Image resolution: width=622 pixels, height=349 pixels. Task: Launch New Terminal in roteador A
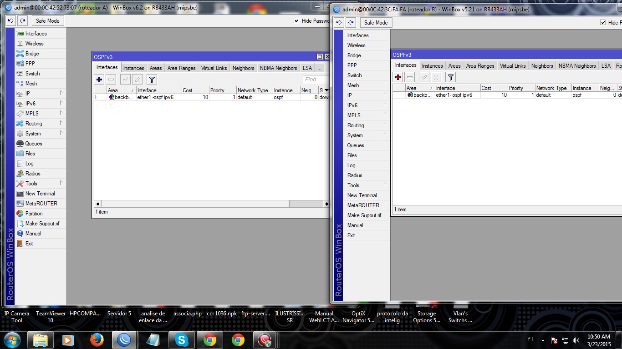click(x=41, y=194)
